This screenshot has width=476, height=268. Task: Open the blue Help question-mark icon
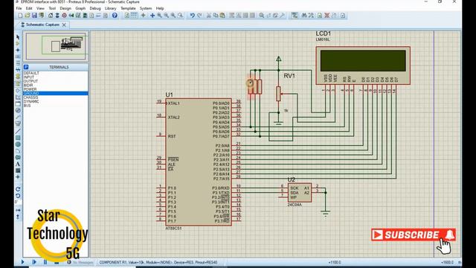115,16
